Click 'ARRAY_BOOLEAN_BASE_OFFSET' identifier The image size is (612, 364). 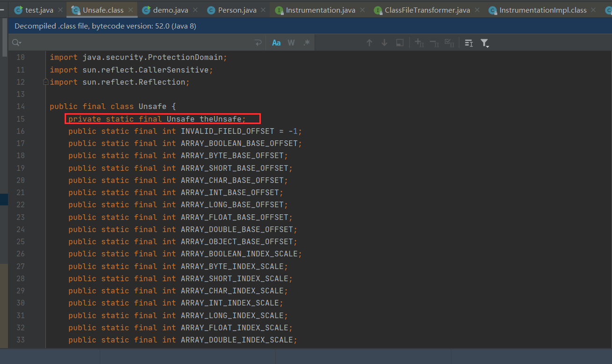click(x=239, y=143)
